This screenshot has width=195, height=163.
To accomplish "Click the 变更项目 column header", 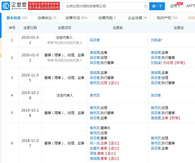I will click(x=65, y=28).
